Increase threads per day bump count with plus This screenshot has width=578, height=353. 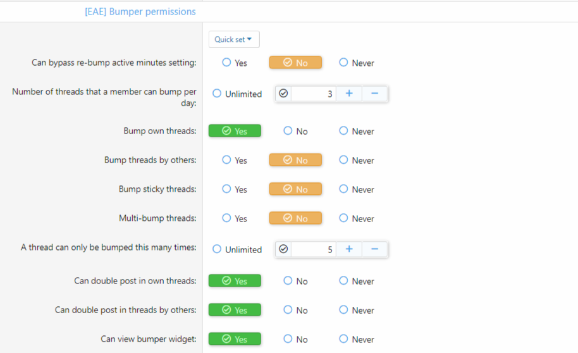(x=348, y=94)
